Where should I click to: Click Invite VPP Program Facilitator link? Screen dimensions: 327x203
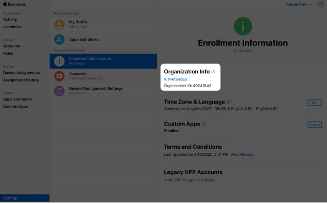pyautogui.click(x=191, y=180)
